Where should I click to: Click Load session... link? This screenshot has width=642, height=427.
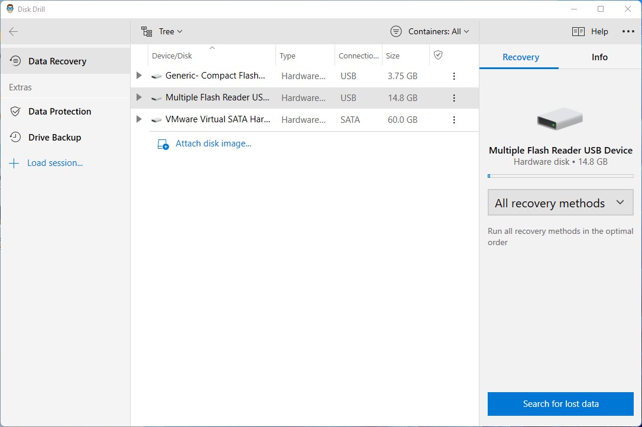55,163
